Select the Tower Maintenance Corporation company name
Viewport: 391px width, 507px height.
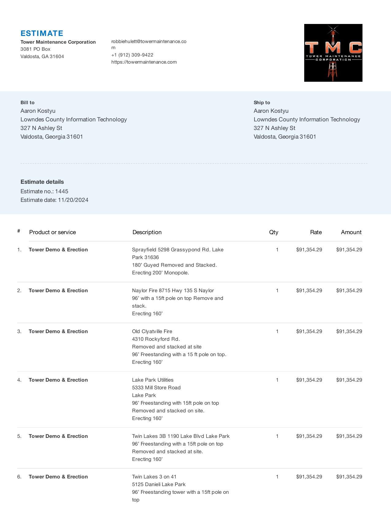(58, 42)
